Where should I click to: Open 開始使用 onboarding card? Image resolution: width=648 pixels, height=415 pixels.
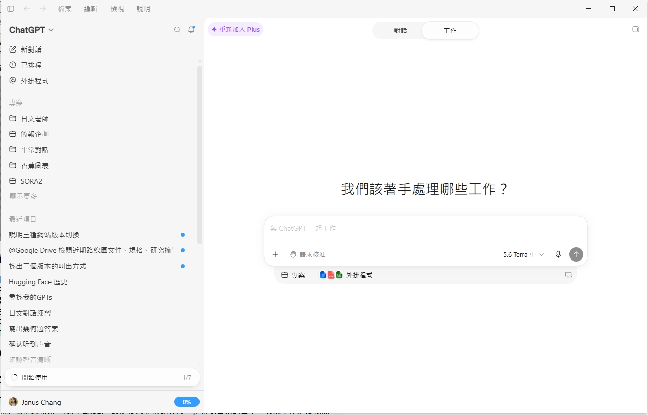[102, 377]
